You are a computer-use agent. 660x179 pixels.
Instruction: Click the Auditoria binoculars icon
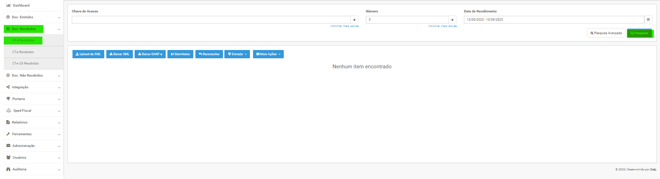(x=8, y=169)
